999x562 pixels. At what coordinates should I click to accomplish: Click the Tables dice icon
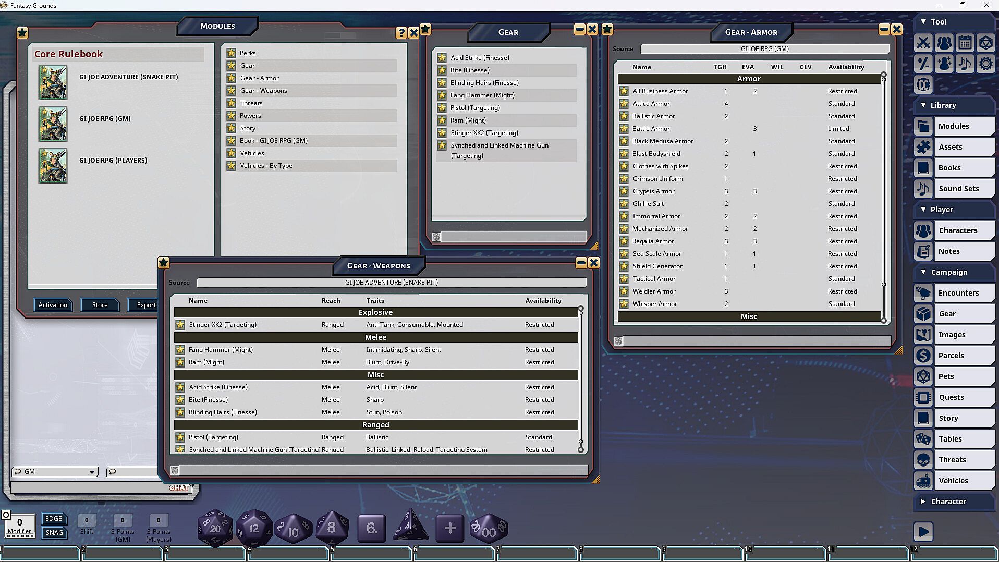click(923, 439)
